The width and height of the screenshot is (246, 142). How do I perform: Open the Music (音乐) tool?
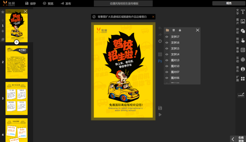tap(243, 69)
